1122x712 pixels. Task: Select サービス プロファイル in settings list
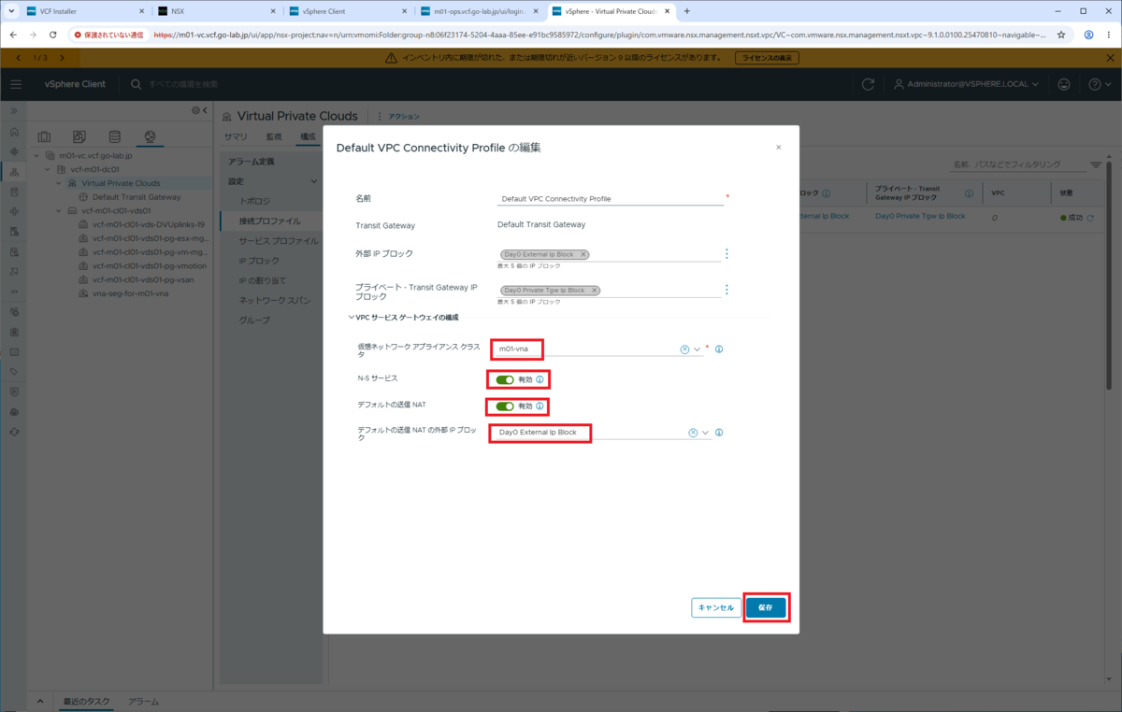tap(279, 241)
